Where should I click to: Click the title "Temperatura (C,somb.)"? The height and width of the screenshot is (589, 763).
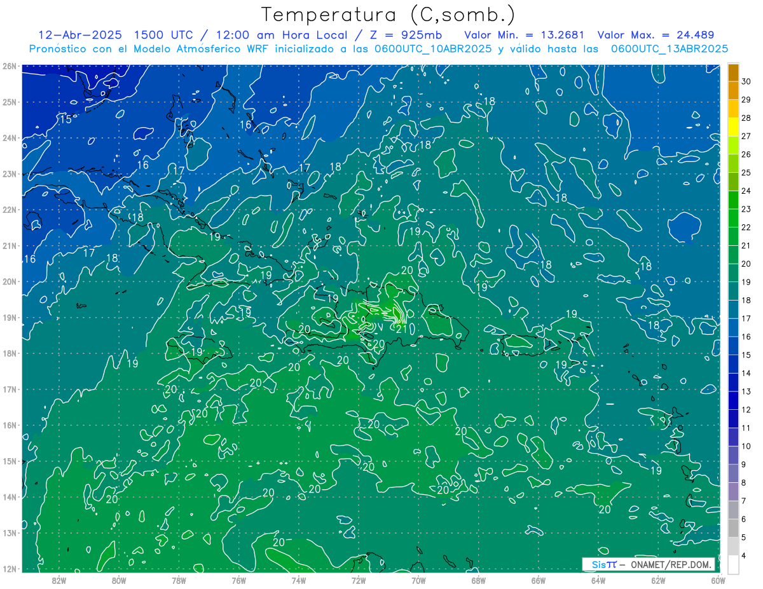click(388, 15)
